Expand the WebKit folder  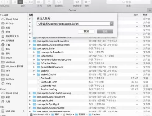[34, 71]
